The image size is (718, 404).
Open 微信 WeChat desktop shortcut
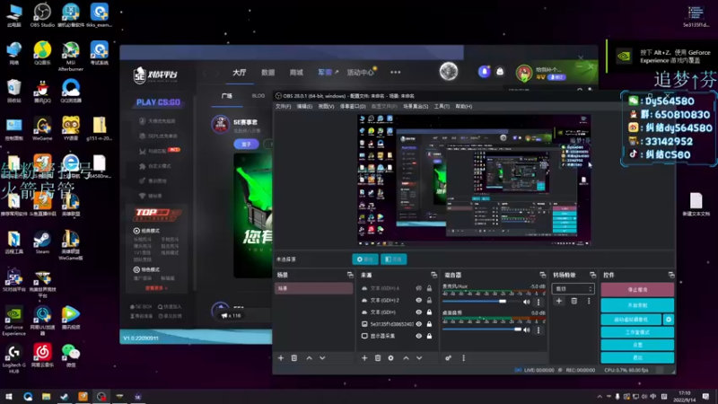71,356
